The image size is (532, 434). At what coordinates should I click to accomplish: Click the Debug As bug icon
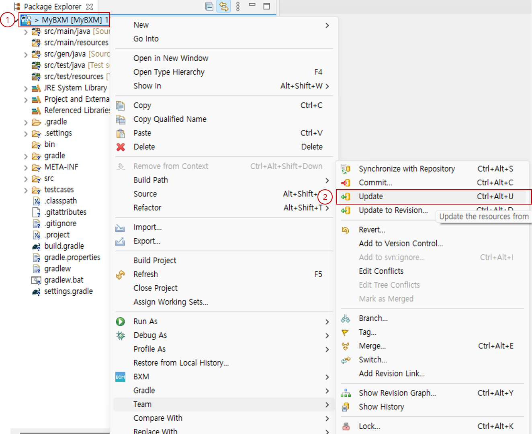121,336
